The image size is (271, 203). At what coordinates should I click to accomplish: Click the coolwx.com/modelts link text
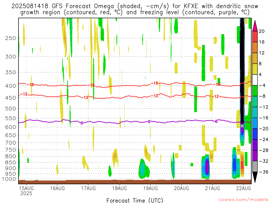[x=243, y=200]
